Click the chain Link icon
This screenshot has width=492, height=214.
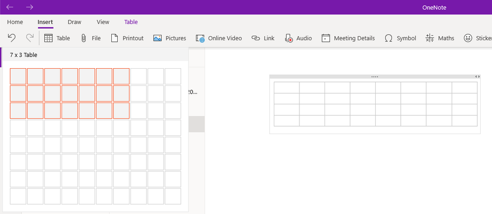point(256,38)
